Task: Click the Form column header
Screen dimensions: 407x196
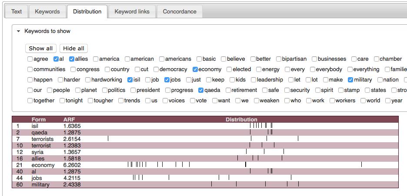Action: pos(38,120)
